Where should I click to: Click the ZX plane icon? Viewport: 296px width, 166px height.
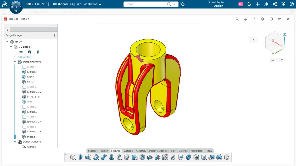tap(38, 52)
